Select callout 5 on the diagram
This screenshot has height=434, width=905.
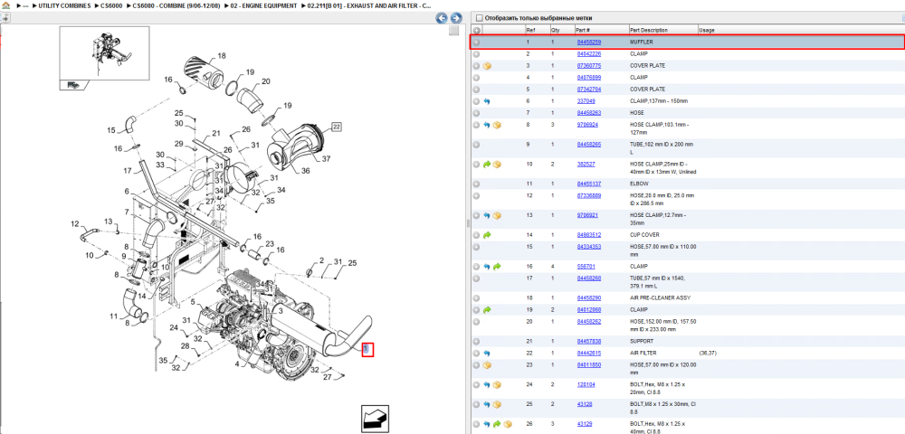[x=193, y=301]
